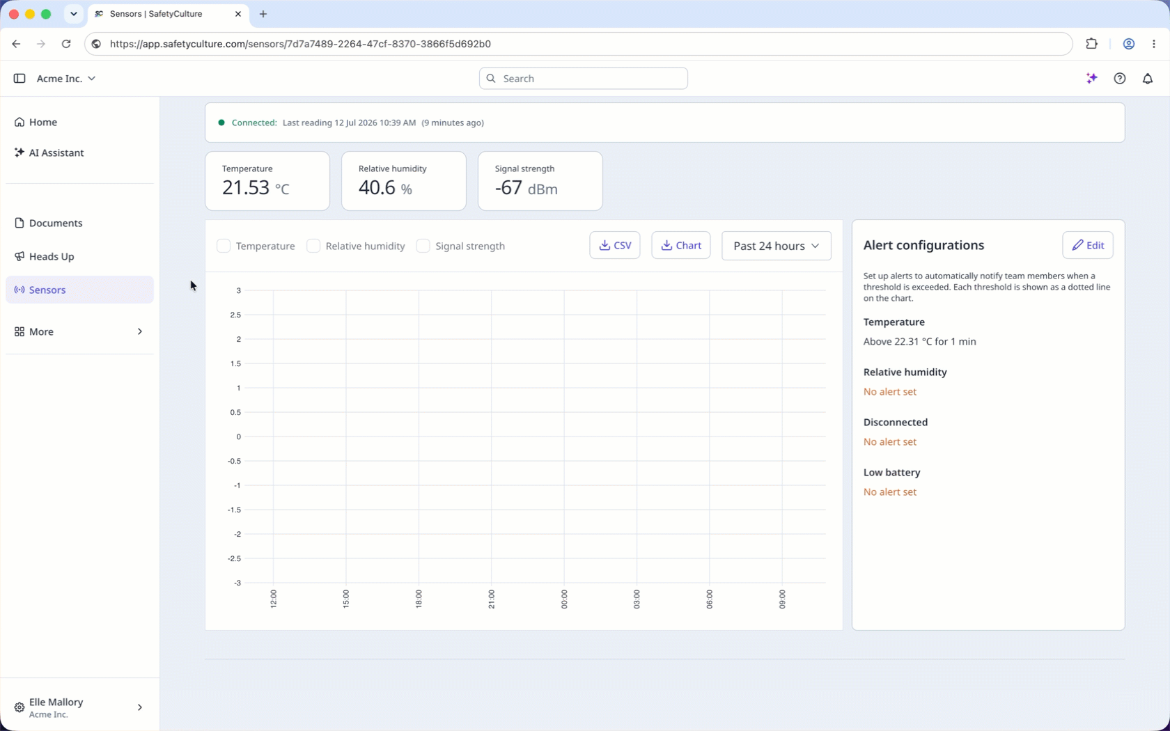The width and height of the screenshot is (1170, 731).
Task: Click the 12:00 chart axis label
Action: 274,599
